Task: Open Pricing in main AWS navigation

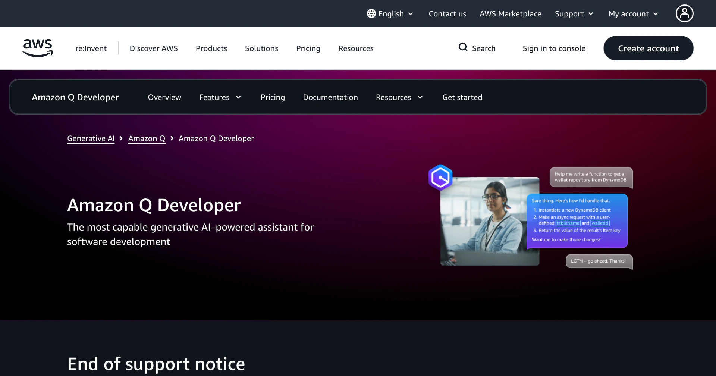Action: pyautogui.click(x=308, y=48)
